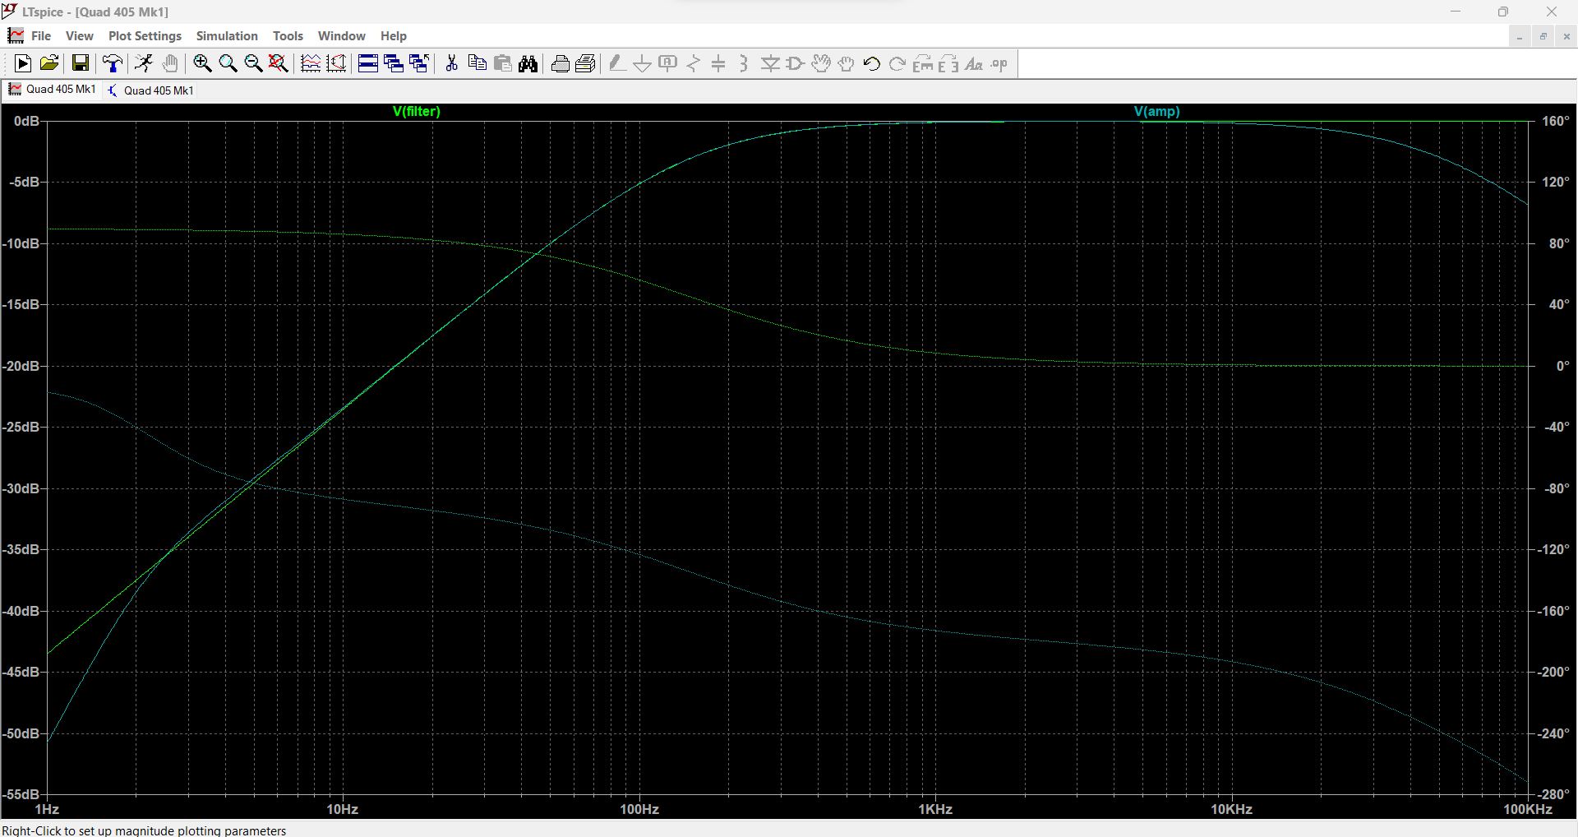Save the plot with the floppy disk icon
The image size is (1578, 837).
tap(81, 63)
